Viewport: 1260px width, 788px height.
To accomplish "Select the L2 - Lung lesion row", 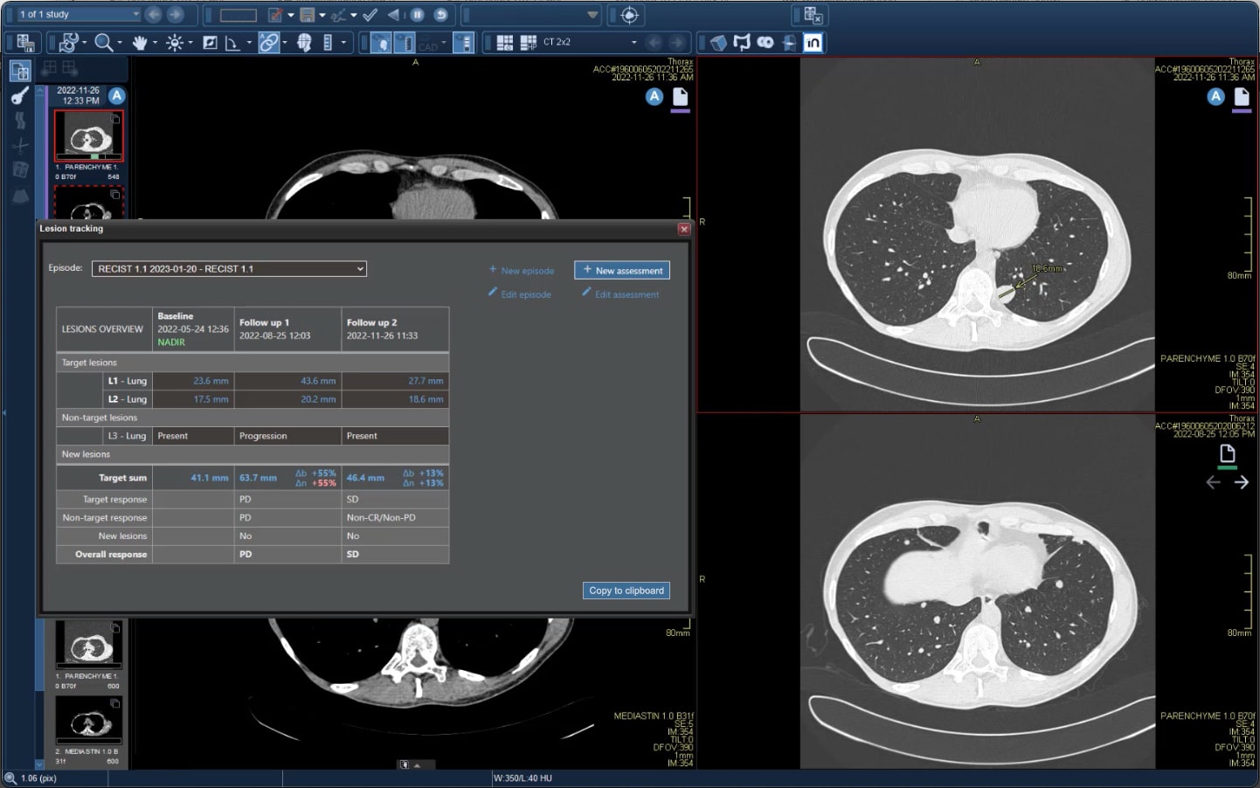I will coord(127,399).
